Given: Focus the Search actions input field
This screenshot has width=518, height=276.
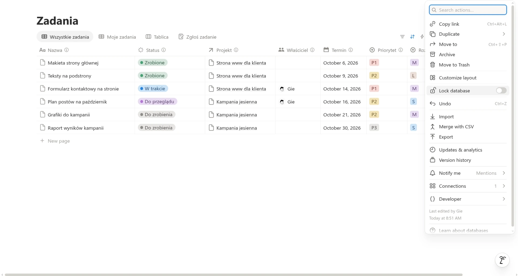Looking at the screenshot, I should coord(468,10).
